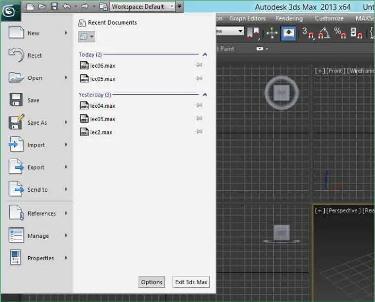The height and width of the screenshot is (302, 375).
Task: Toggle Keyboard Shortcut Override button
Action: click(289, 33)
